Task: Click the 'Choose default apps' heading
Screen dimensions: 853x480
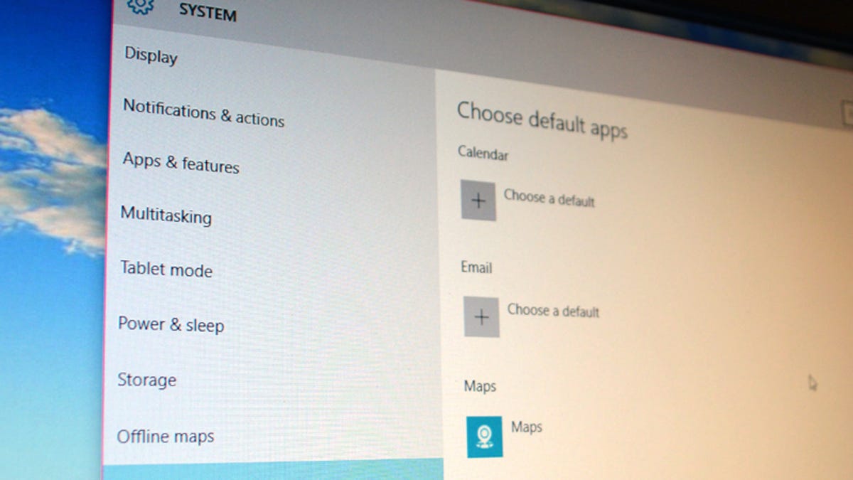Action: click(x=542, y=120)
